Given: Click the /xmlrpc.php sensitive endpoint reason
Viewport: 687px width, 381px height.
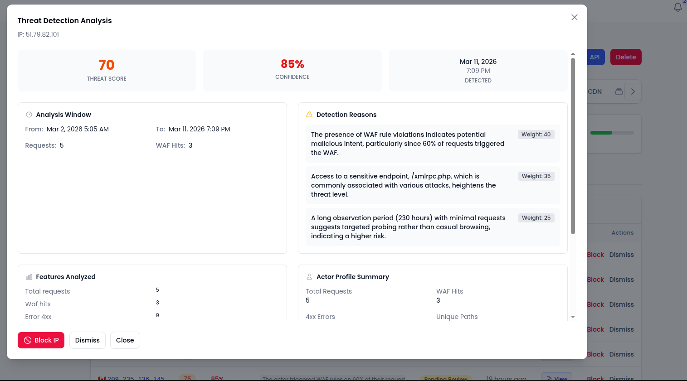Looking at the screenshot, I should (404, 185).
